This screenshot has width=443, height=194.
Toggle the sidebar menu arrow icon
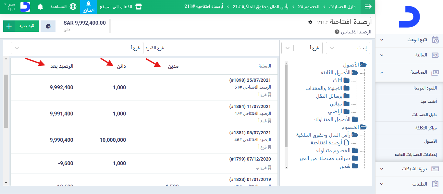368,6
